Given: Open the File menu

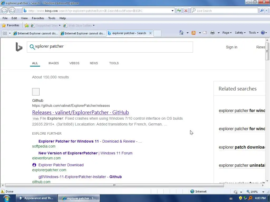Looking at the screenshot, I should (5, 18).
